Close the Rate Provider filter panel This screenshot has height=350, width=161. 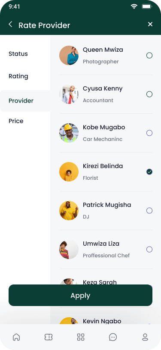coord(150,24)
